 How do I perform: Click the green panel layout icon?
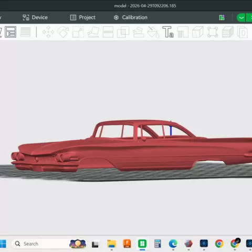222,17
